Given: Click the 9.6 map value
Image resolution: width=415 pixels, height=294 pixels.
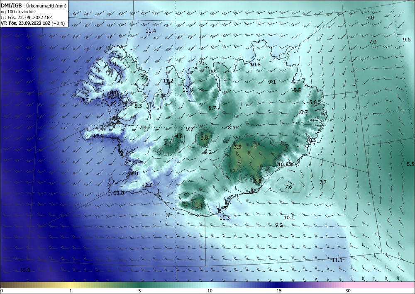Looking at the screenshot, I should (407, 40).
